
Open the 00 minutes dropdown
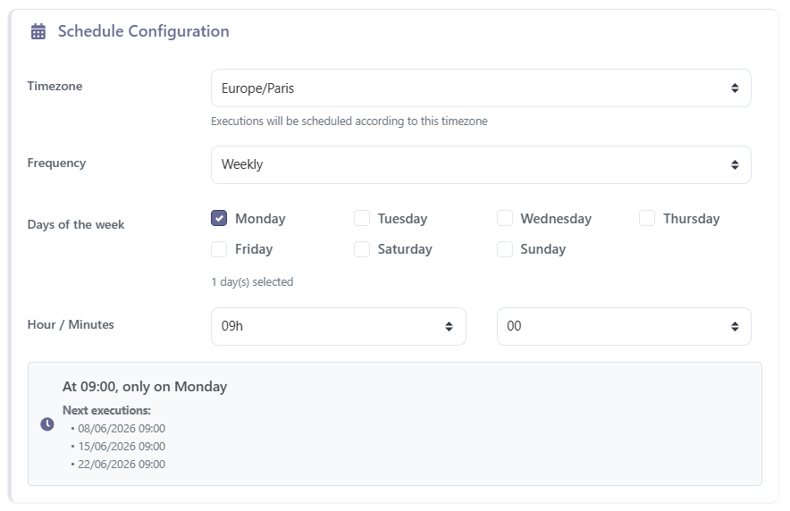(624, 326)
